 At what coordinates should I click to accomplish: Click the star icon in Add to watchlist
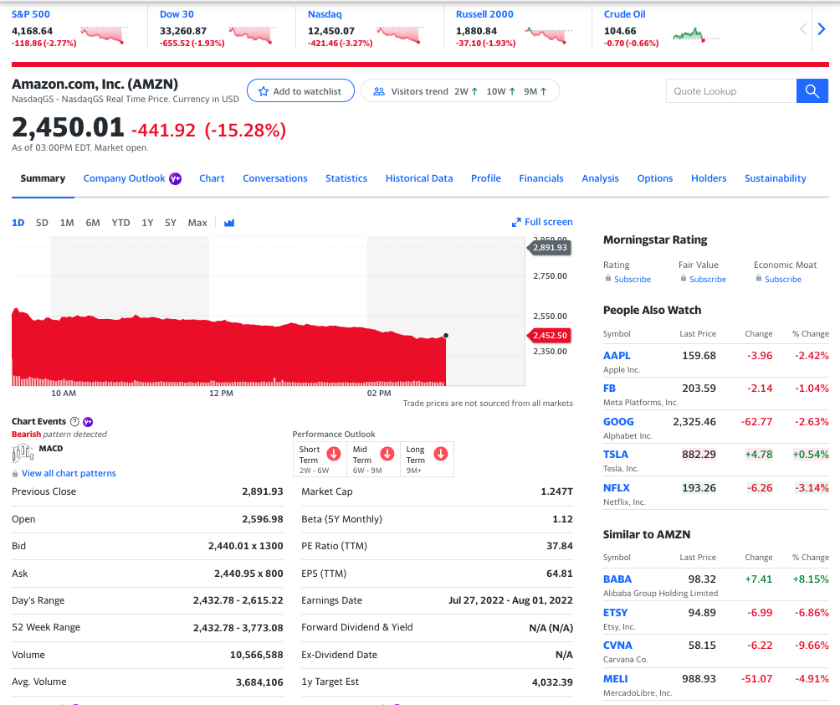point(263,91)
